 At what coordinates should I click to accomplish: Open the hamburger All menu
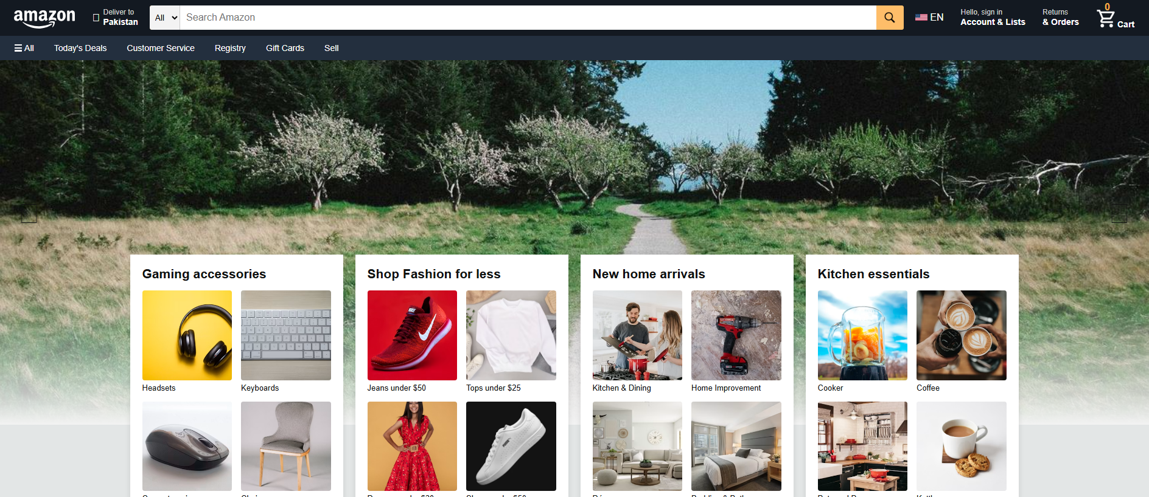click(24, 48)
